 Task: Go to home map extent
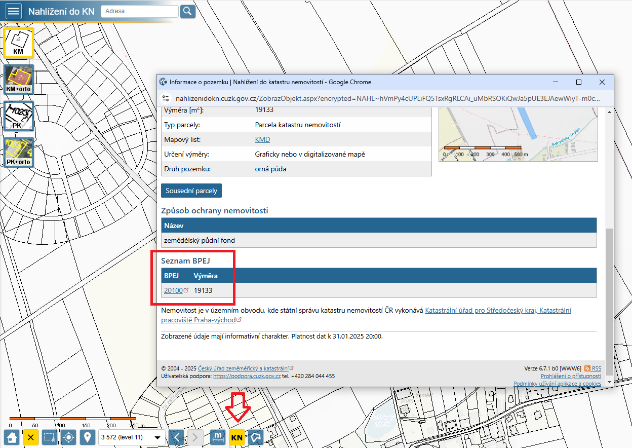(12, 437)
